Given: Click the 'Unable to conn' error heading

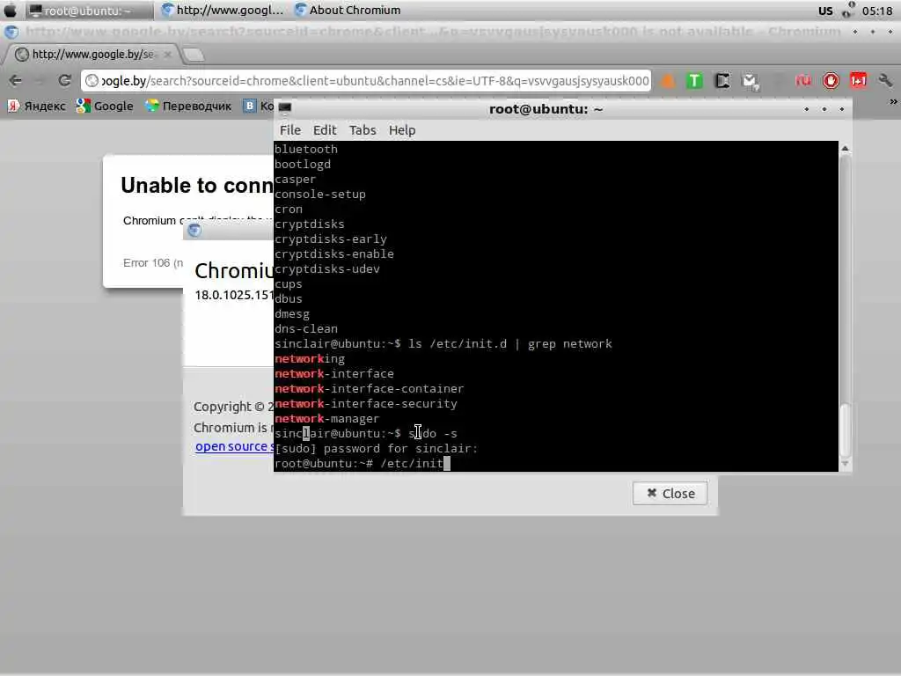Looking at the screenshot, I should pyautogui.click(x=197, y=185).
